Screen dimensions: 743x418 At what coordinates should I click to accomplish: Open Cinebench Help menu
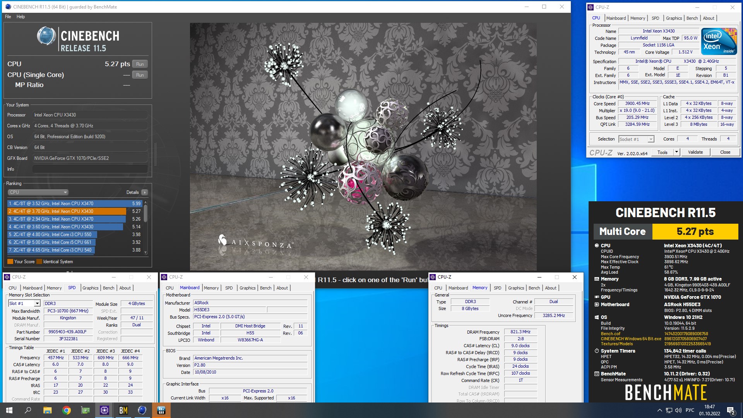(21, 17)
